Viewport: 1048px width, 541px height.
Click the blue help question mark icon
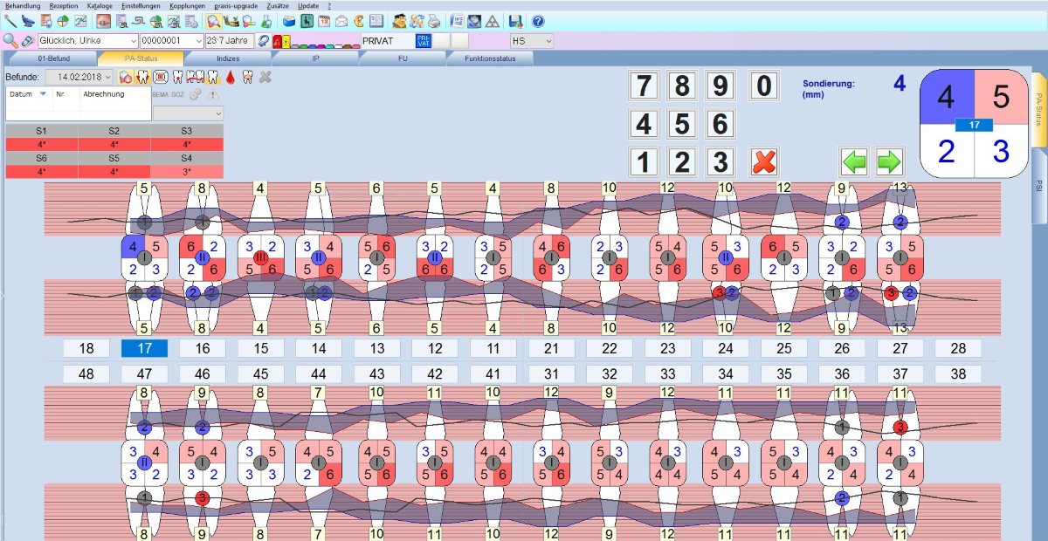(x=538, y=21)
